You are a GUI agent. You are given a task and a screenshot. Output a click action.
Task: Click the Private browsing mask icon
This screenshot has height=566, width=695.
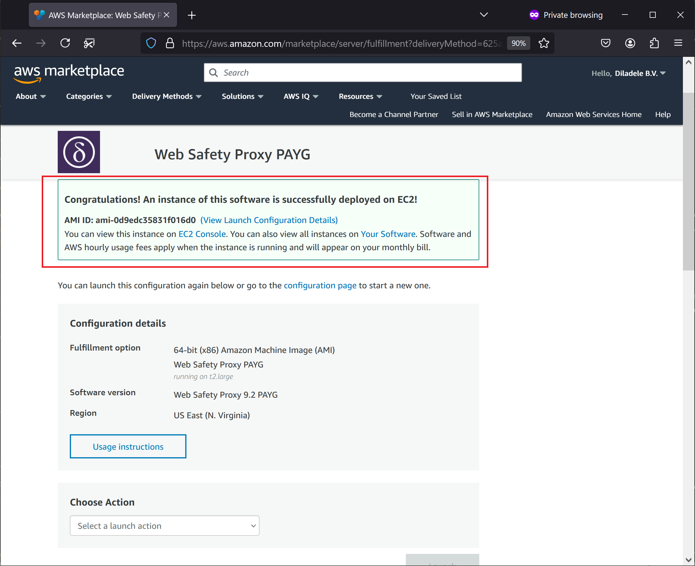point(534,15)
